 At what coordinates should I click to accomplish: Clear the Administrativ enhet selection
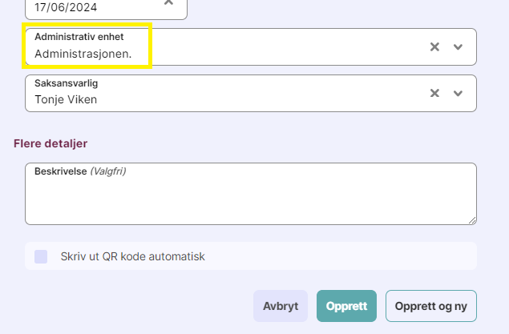coord(434,46)
